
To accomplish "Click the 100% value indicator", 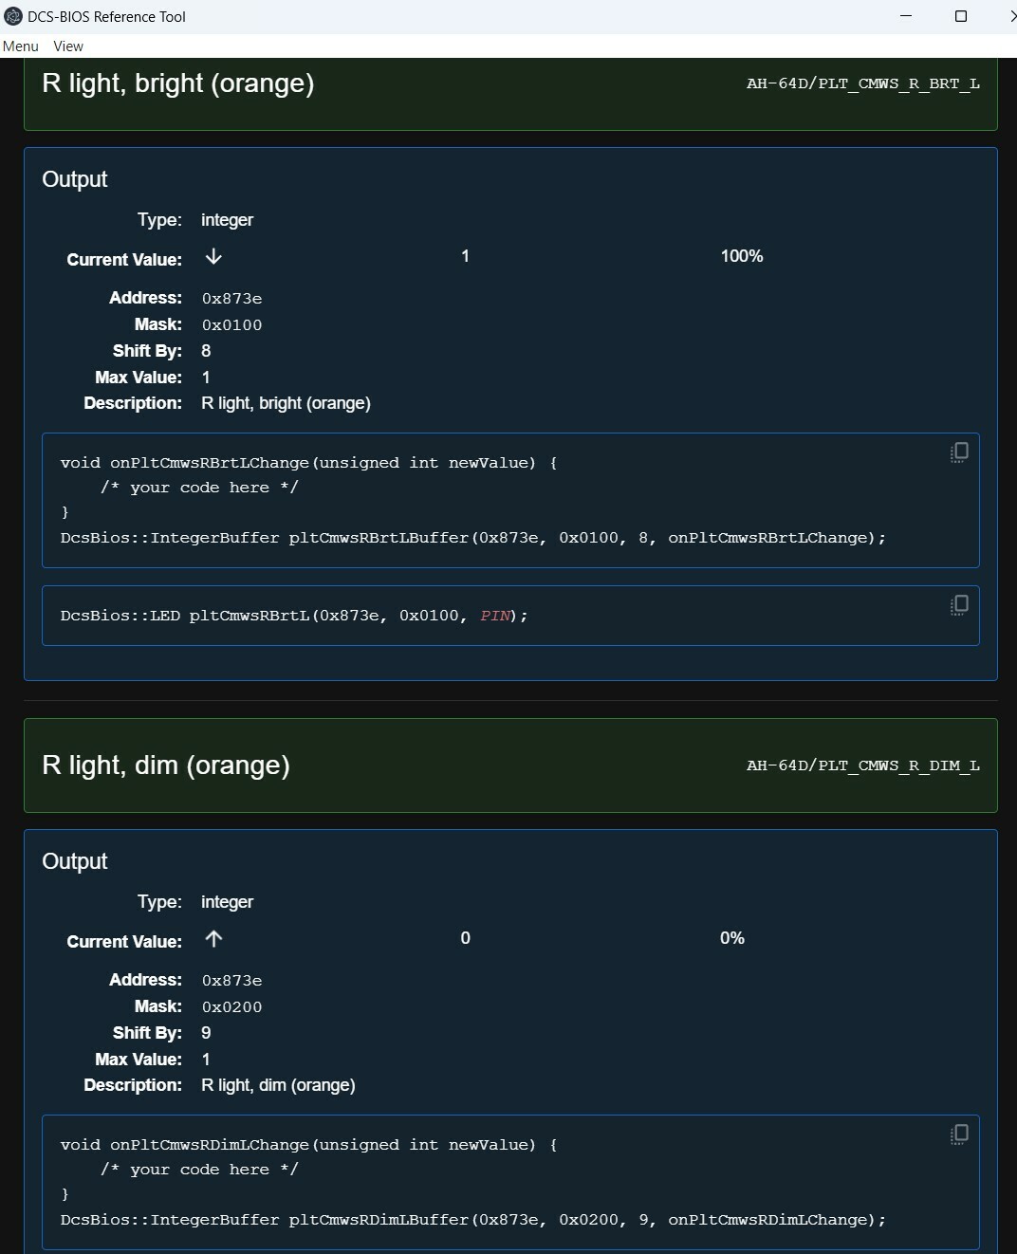I will coord(742,256).
